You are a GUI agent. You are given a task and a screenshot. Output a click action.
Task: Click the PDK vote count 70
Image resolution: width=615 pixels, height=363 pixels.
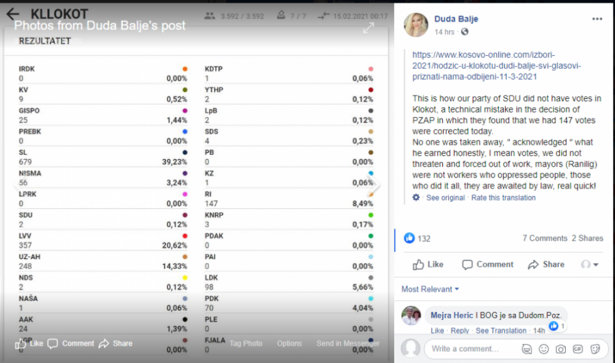(209, 308)
